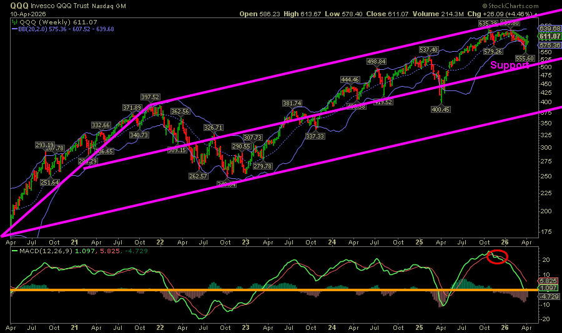Click the red circle annotation on the MACD
The height and width of the screenshot is (333, 562).
pos(498,256)
